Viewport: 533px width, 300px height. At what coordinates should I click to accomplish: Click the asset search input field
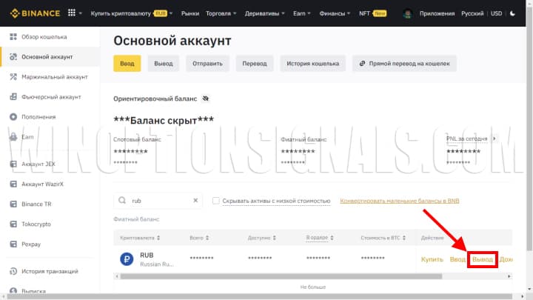(158, 200)
